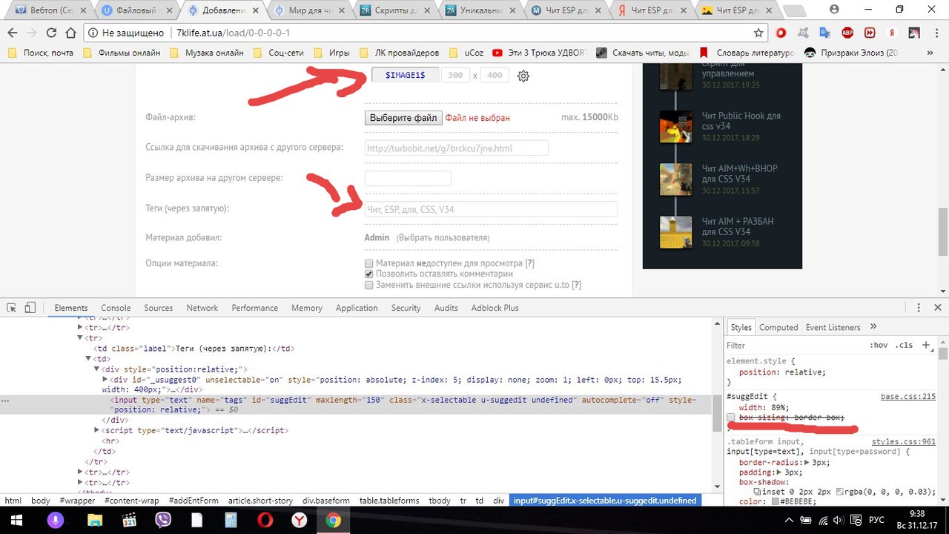Expand the border-radius shorthand property

click(807, 462)
